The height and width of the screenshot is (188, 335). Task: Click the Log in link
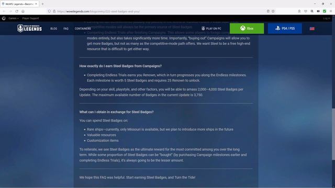pyautogui.click(x=327, y=18)
